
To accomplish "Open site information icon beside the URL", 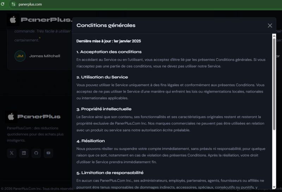I will (13, 4).
